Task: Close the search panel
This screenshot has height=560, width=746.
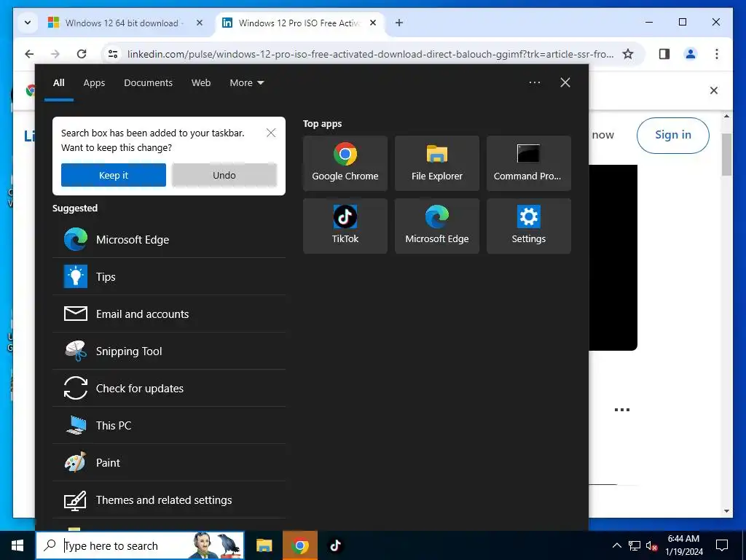Action: (565, 82)
